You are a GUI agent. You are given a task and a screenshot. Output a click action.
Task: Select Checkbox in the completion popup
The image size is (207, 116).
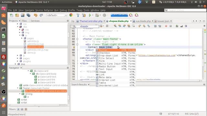[x=116, y=53]
